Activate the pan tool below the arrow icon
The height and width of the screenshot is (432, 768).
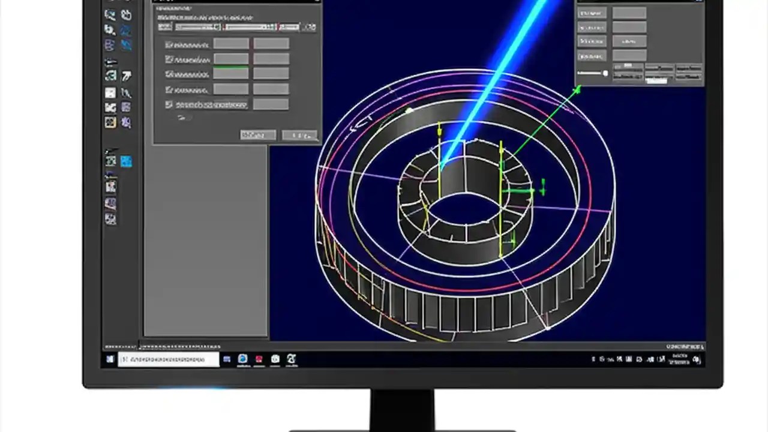(126, 93)
